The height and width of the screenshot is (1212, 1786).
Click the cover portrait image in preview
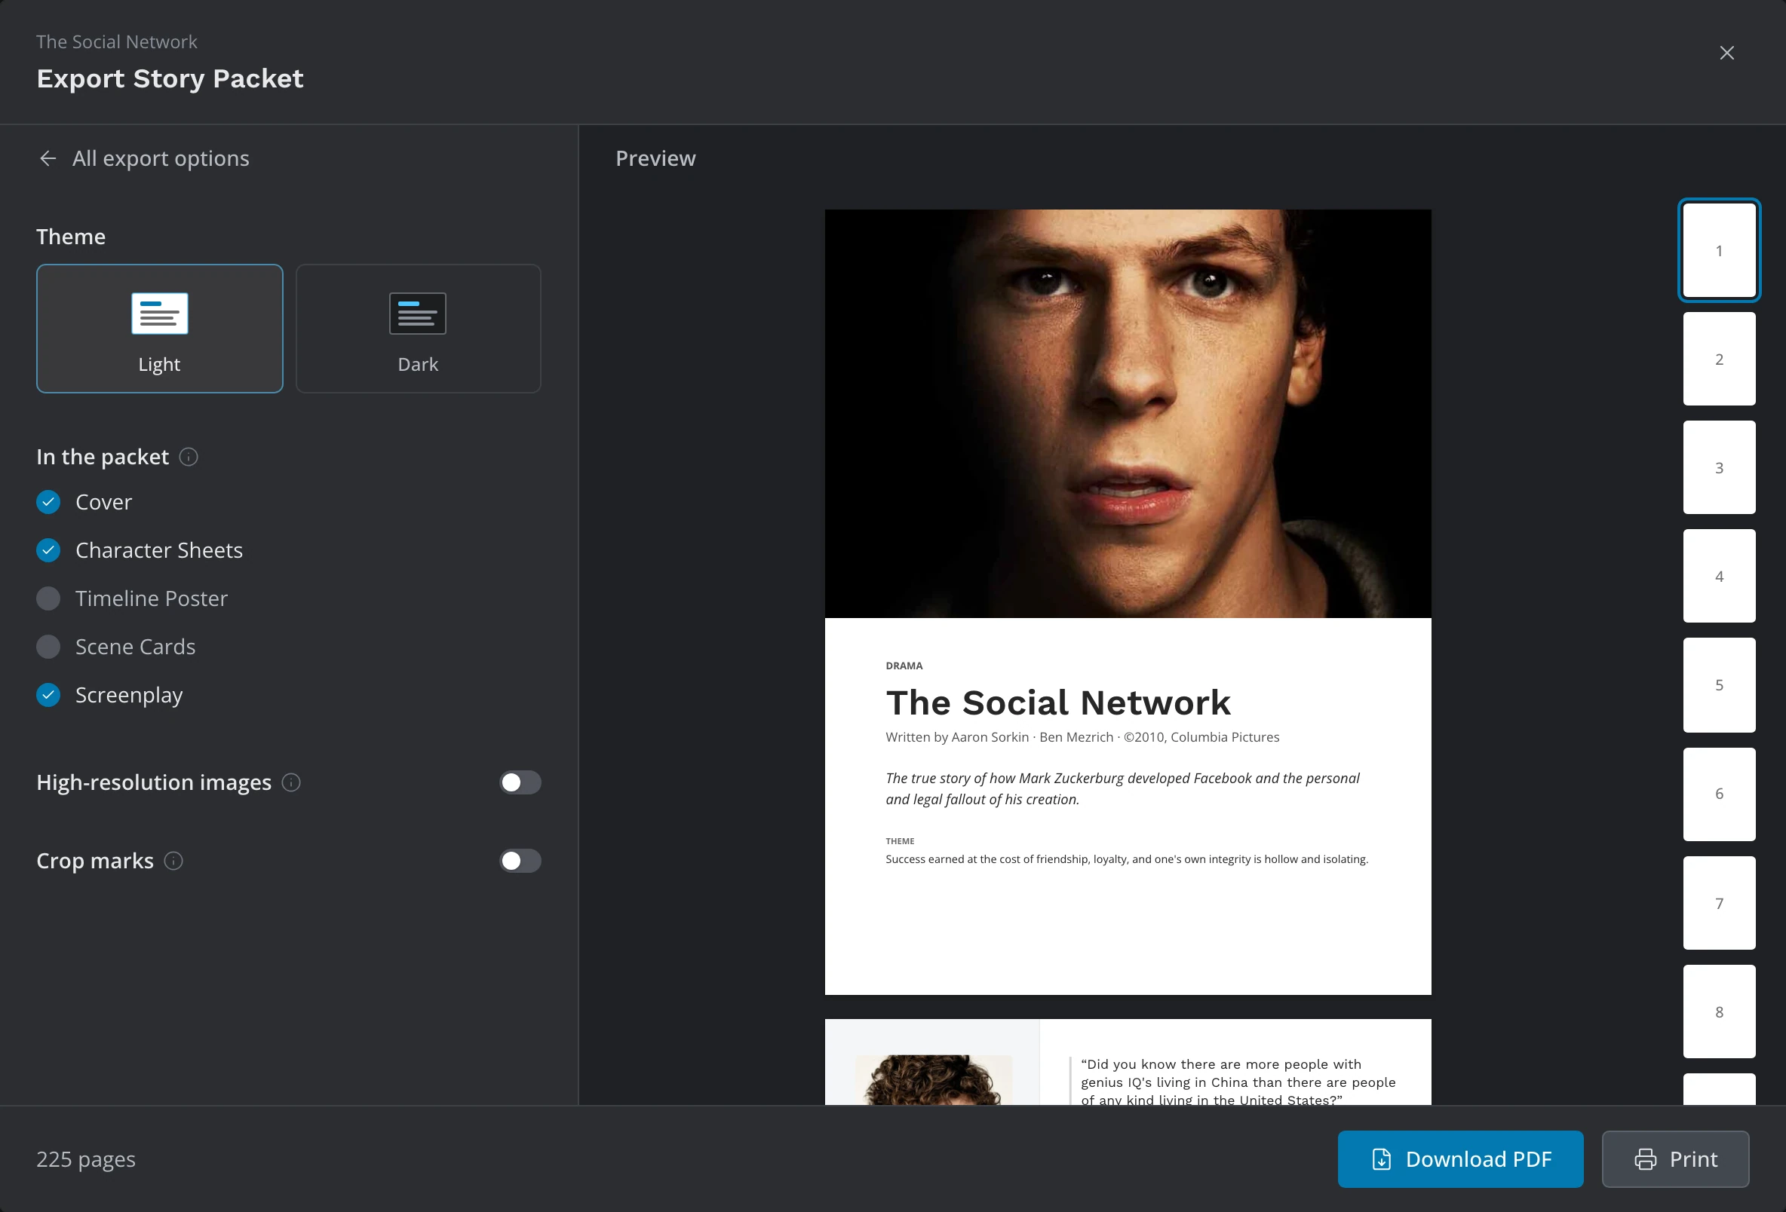(1128, 413)
